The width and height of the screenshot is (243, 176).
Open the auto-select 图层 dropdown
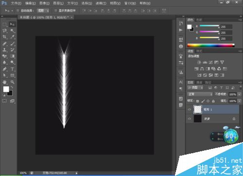(43, 11)
